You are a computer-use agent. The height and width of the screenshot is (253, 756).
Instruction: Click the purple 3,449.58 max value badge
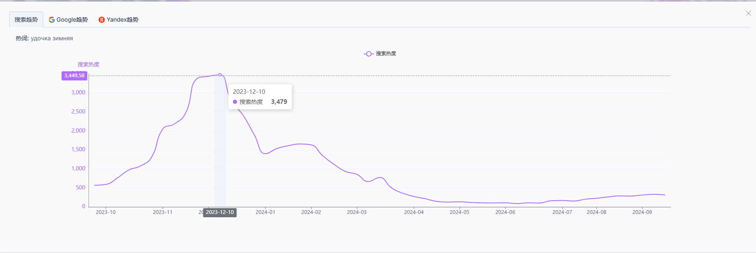pos(74,76)
